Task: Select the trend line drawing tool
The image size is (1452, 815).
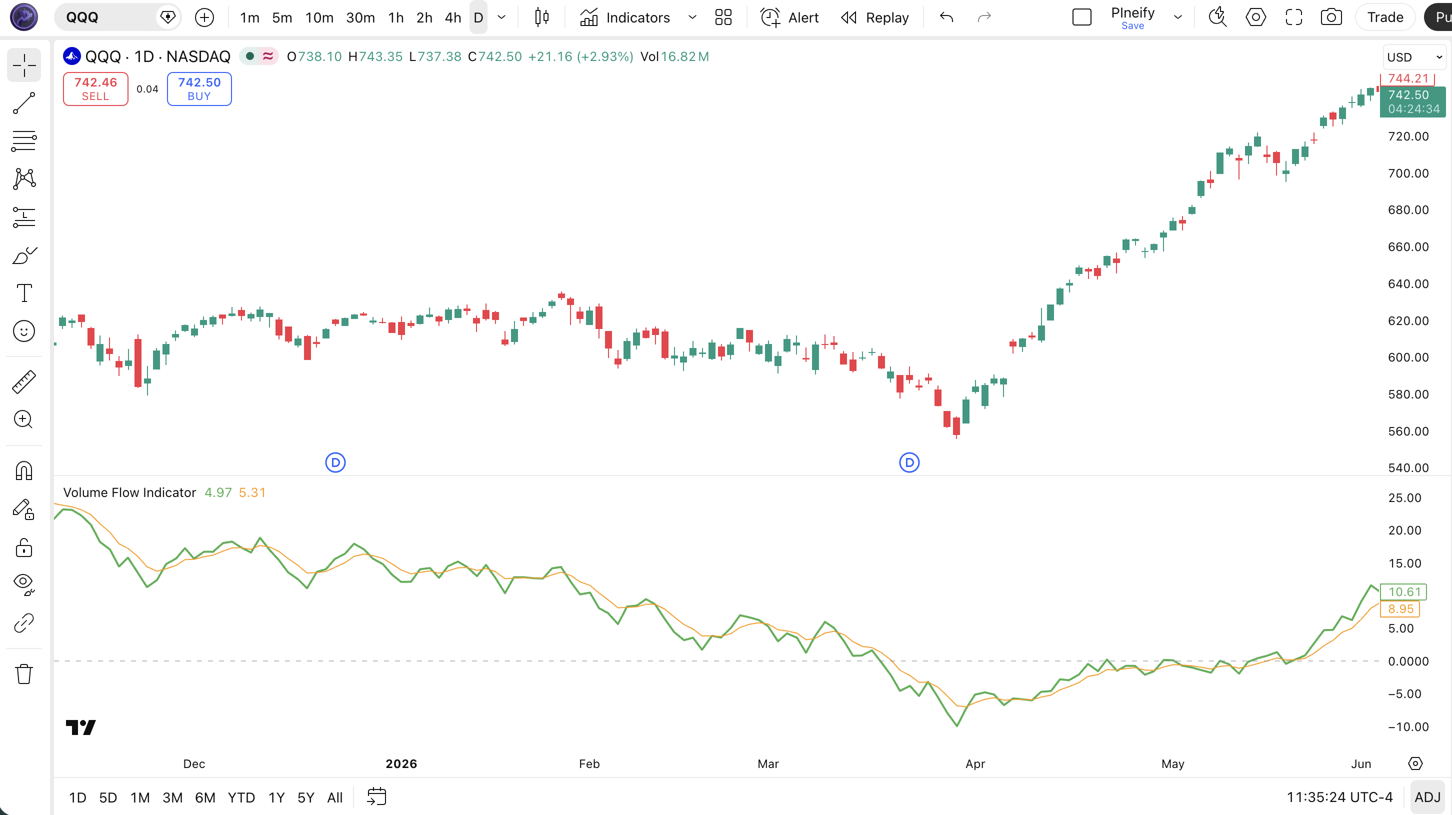Action: click(x=23, y=103)
